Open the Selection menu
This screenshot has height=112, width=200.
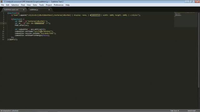click(15, 5)
